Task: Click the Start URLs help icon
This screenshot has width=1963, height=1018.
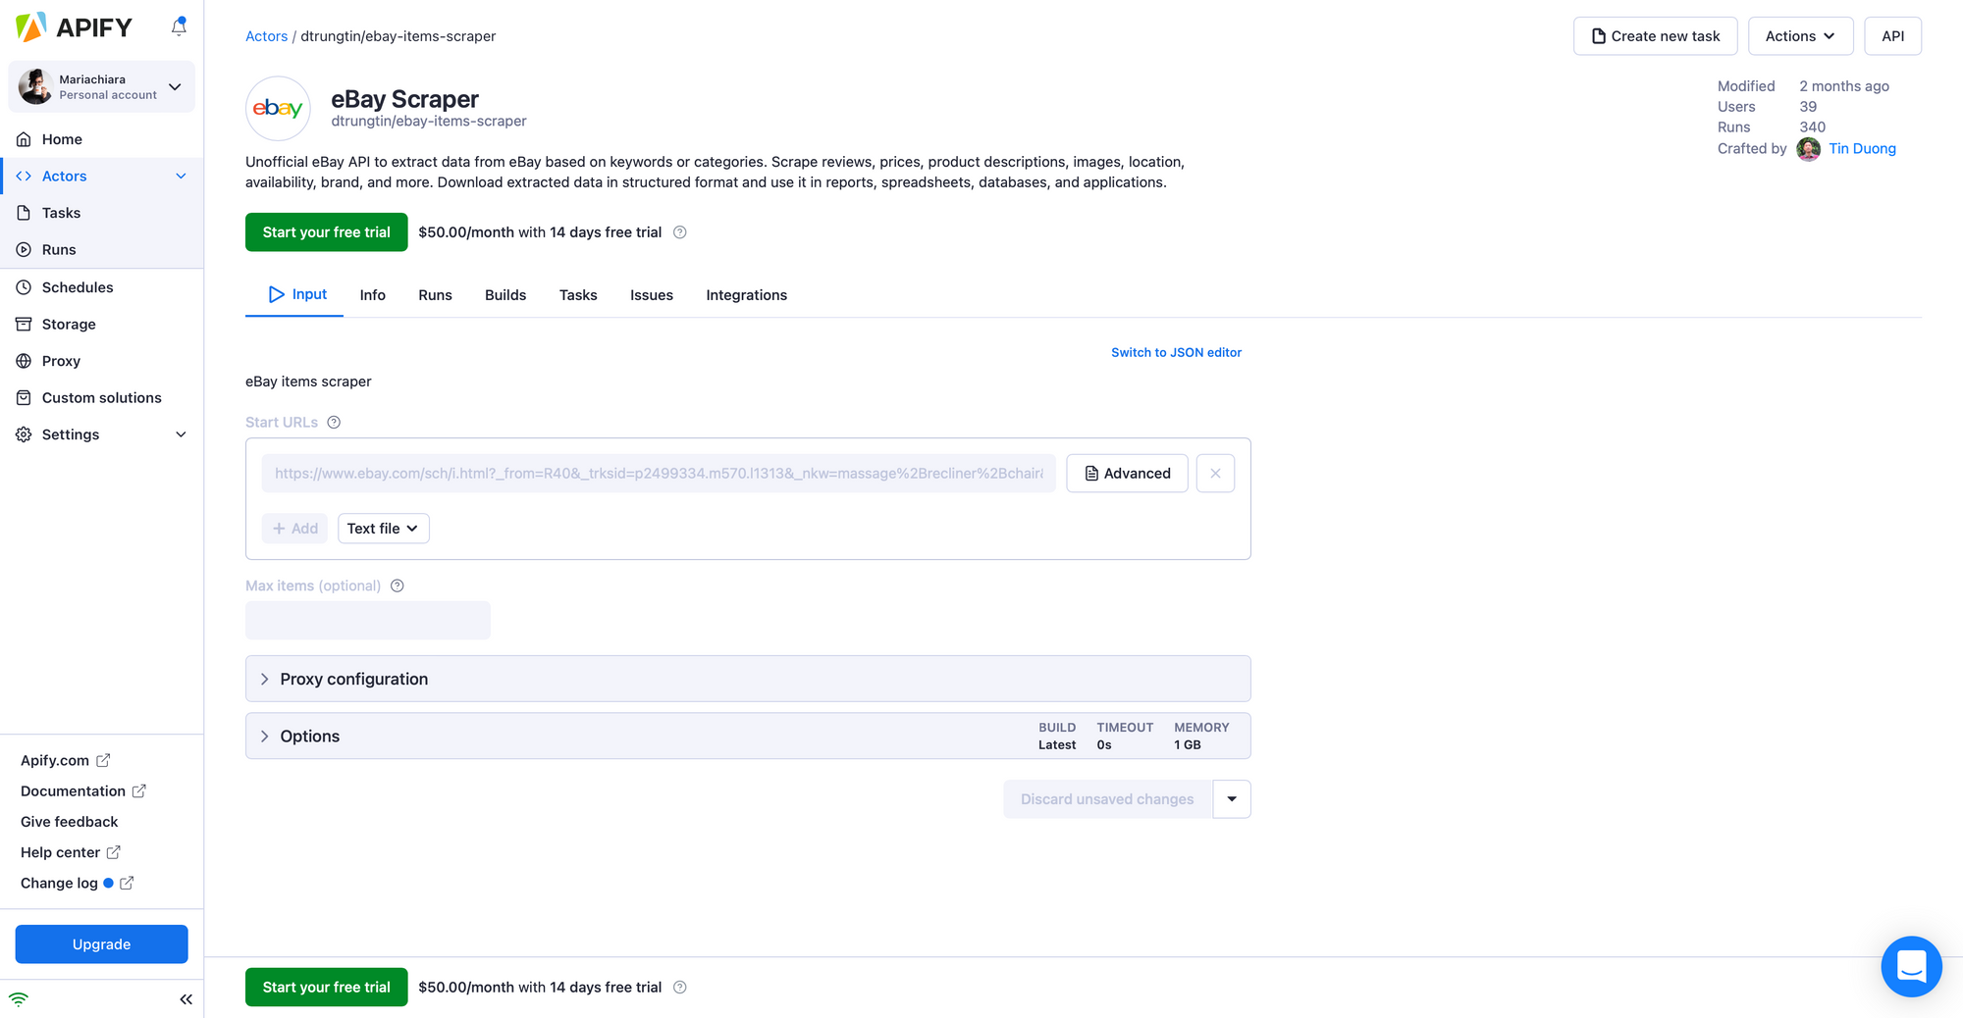Action: pos(334,423)
